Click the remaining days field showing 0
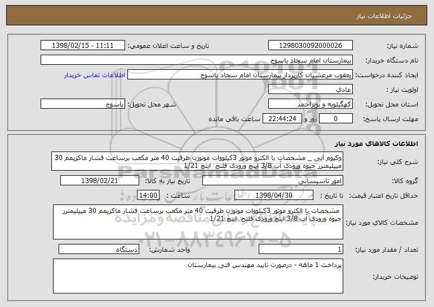The width and height of the screenshot is (434, 307). [x=336, y=119]
